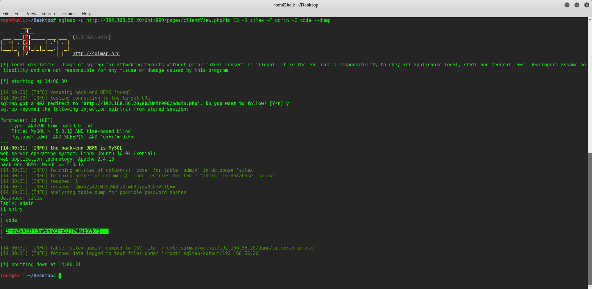Click 'fetching number of column(s)' log line

[138, 176]
